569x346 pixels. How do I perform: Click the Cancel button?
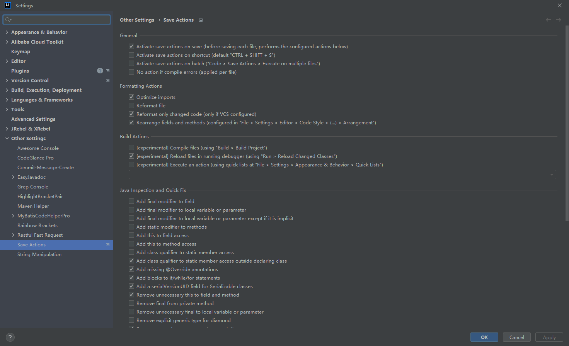click(517, 337)
